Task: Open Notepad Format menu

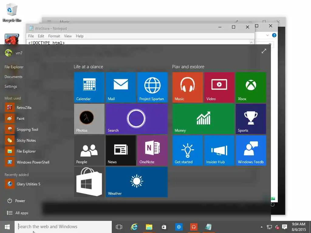Action: pos(54,36)
